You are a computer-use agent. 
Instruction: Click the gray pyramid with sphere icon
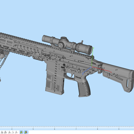pyautogui.click(x=2, y=132)
